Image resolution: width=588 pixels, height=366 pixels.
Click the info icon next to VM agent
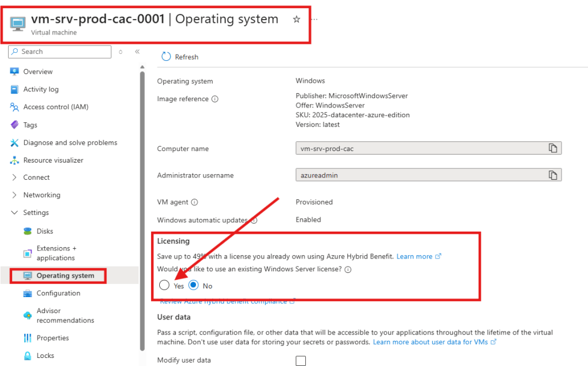coord(194,202)
